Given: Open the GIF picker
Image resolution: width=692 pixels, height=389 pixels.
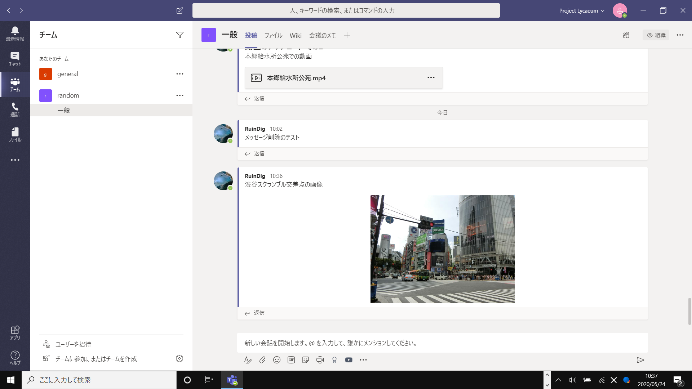Looking at the screenshot, I should pyautogui.click(x=291, y=360).
